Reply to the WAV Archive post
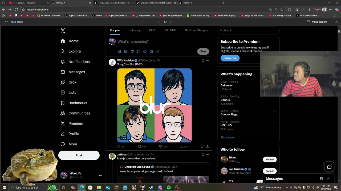 click(x=121, y=146)
